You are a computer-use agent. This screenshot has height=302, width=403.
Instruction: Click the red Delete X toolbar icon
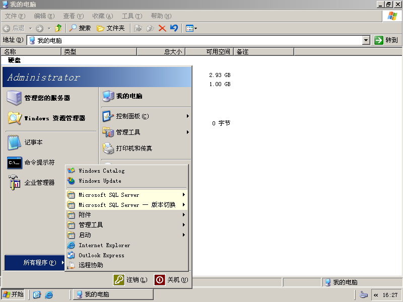[x=162, y=28]
